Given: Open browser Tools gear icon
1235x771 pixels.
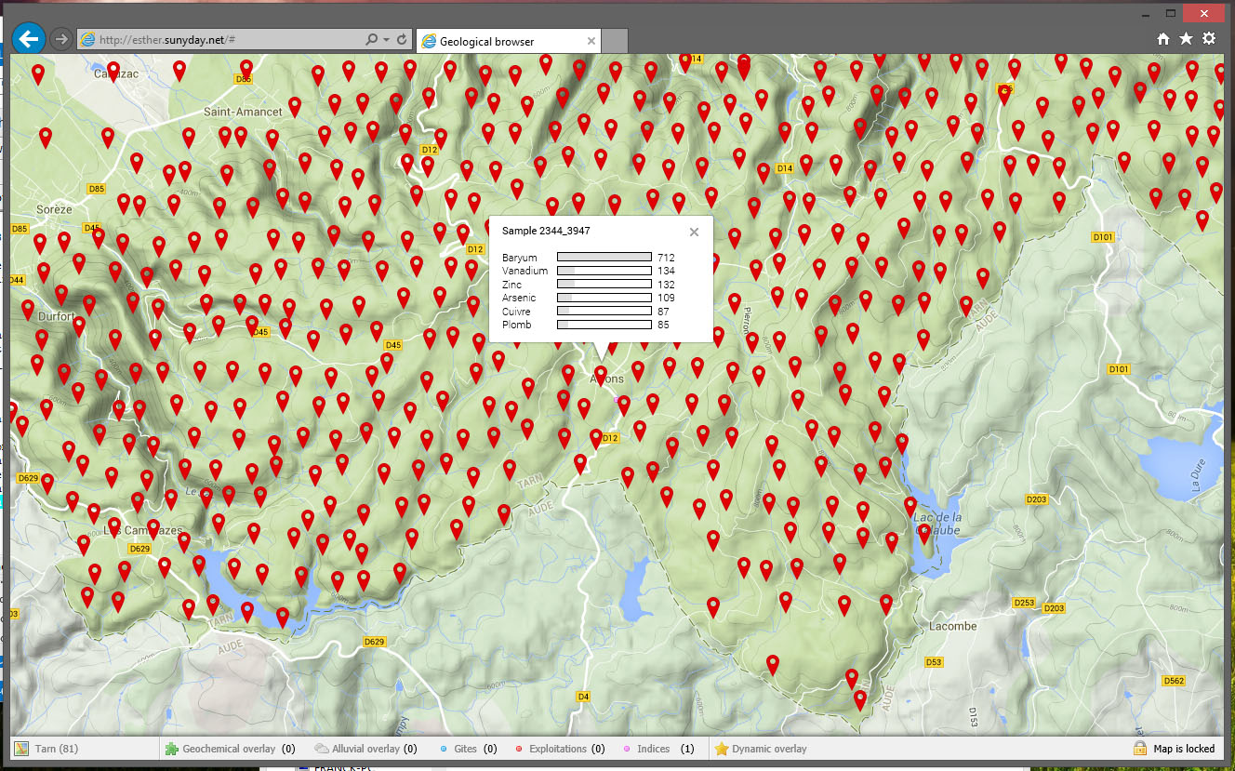Looking at the screenshot, I should click(1209, 39).
